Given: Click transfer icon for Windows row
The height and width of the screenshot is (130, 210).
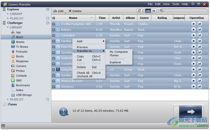Looking at the screenshot, I should tap(200, 87).
